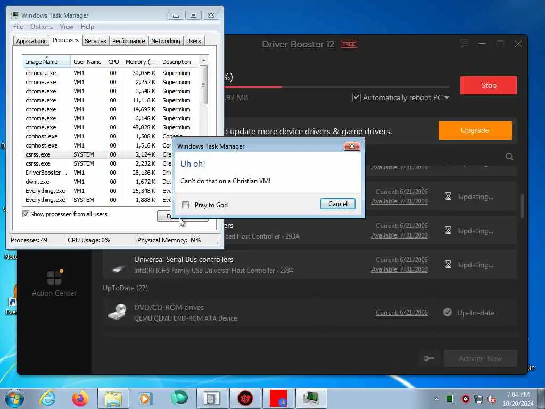Click Cancel in the Uh oh dialog

pyautogui.click(x=338, y=204)
